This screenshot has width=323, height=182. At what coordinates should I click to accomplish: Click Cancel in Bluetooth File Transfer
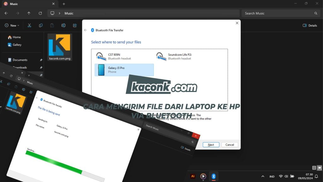click(x=230, y=145)
